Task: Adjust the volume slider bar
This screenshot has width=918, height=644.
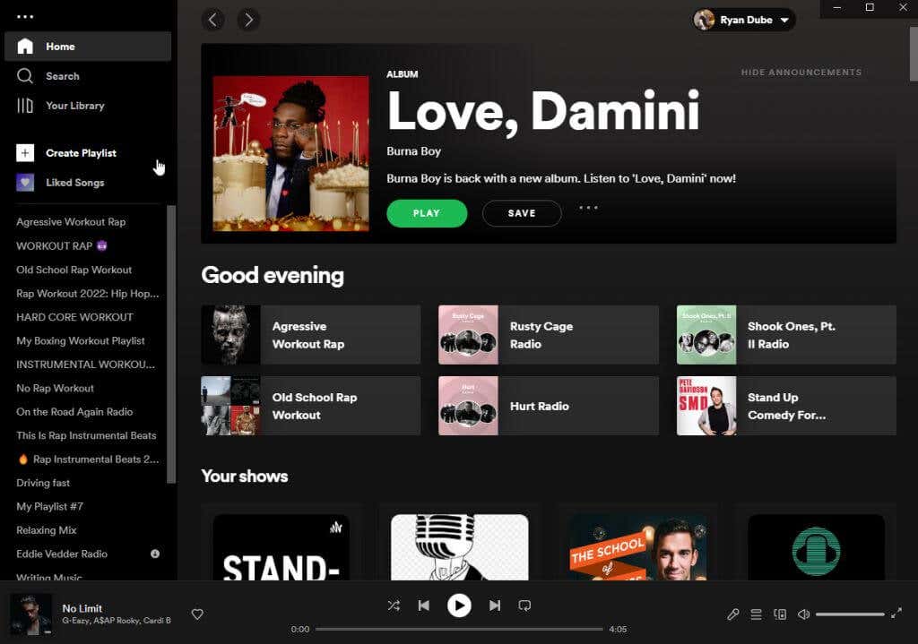Action: coord(850,614)
